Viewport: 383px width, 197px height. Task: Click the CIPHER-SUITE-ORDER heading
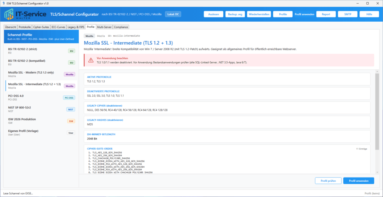click(x=100, y=148)
